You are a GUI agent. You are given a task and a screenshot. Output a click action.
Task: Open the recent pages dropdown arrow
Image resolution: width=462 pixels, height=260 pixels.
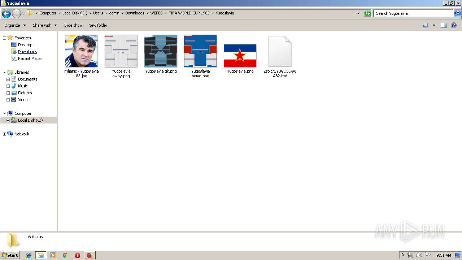click(23, 14)
